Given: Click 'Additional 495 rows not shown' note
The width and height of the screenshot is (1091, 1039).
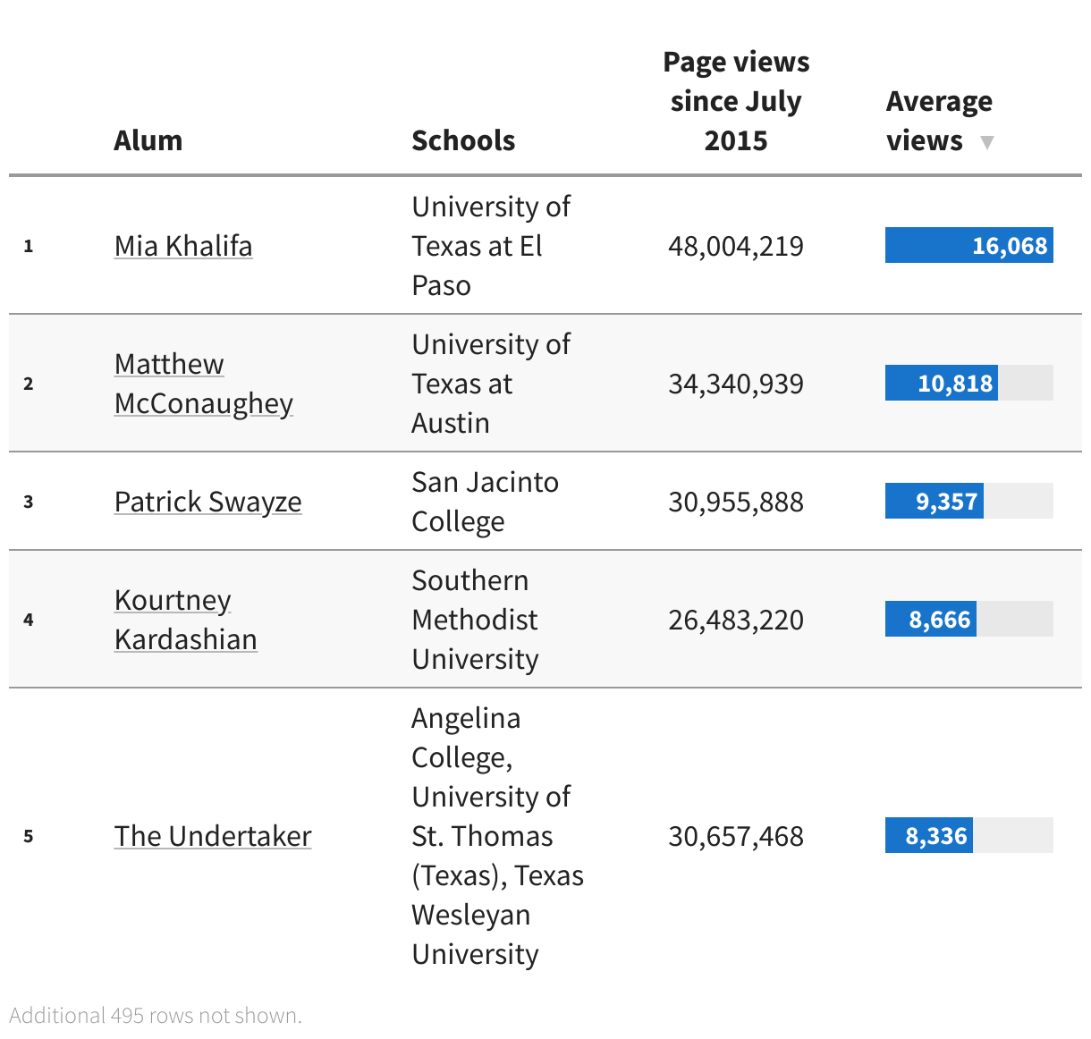Looking at the screenshot, I should coord(156,1016).
